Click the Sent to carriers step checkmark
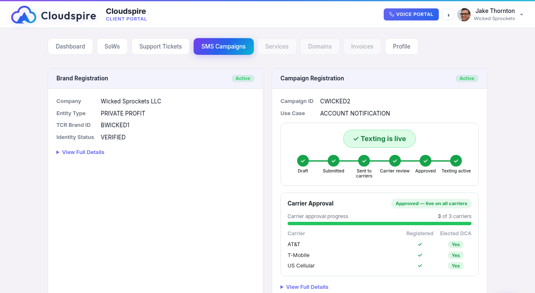Viewport: 535px width, 293px height. click(x=364, y=161)
